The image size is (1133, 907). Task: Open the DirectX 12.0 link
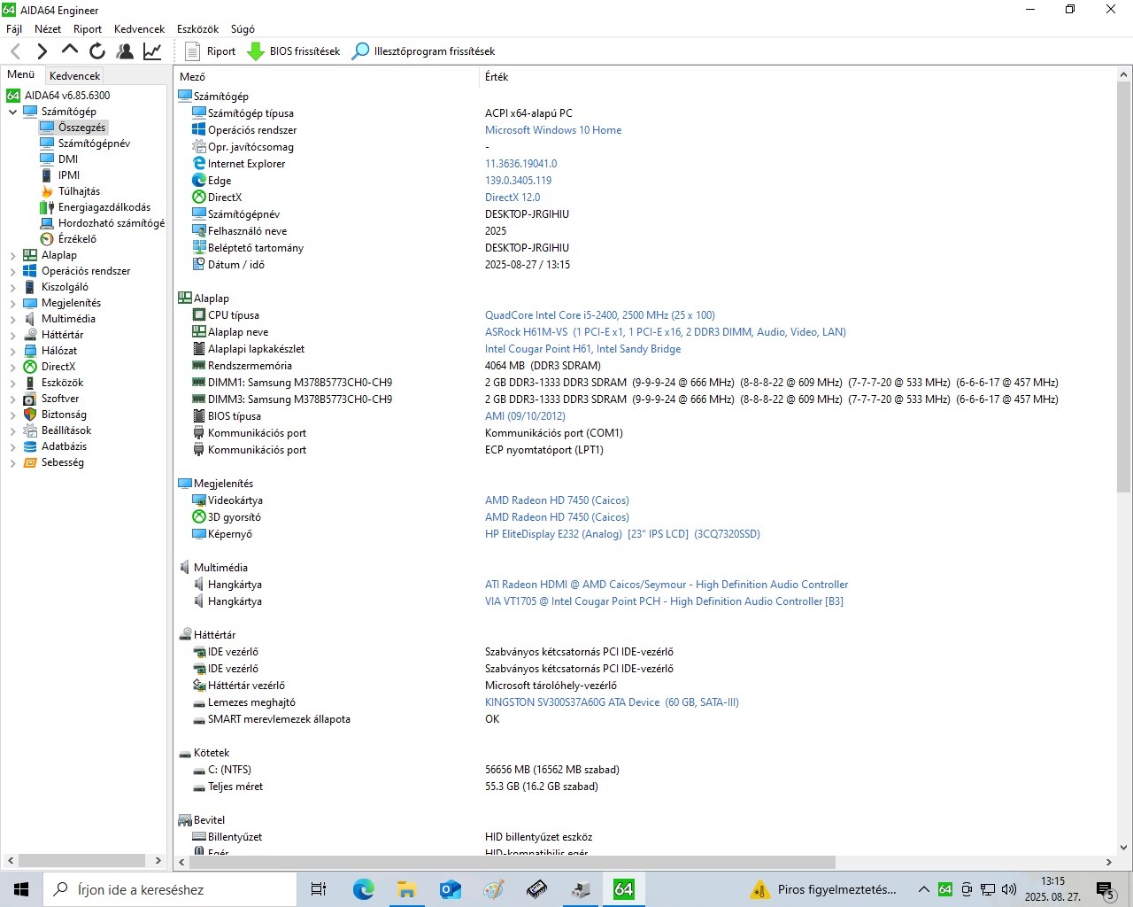coord(513,198)
